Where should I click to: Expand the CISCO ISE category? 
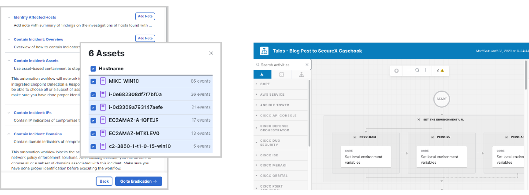coord(257,155)
